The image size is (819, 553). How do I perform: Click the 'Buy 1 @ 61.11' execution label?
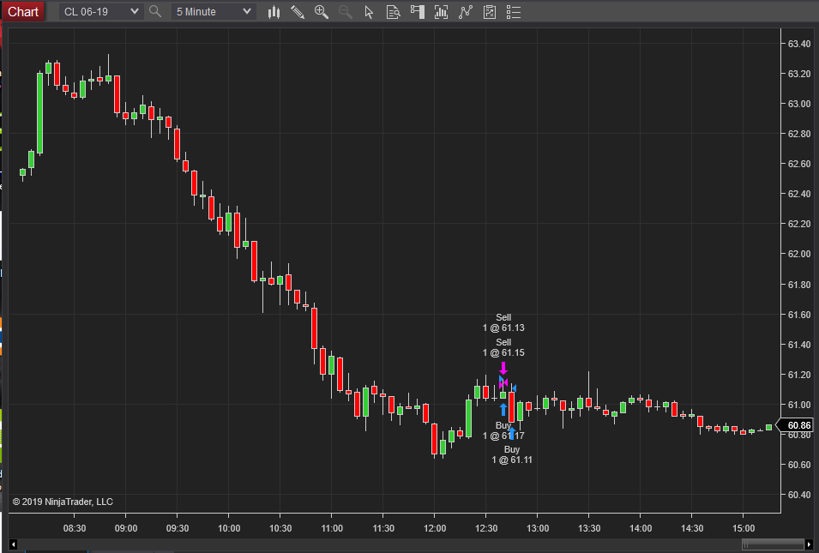pyautogui.click(x=512, y=454)
